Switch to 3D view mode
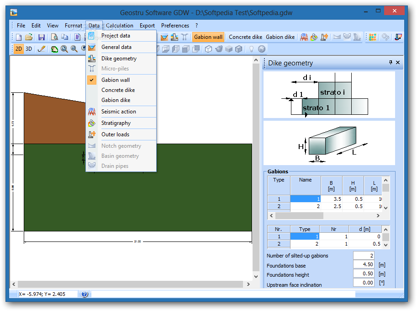Screen dimensions: 417x311 click(29, 49)
